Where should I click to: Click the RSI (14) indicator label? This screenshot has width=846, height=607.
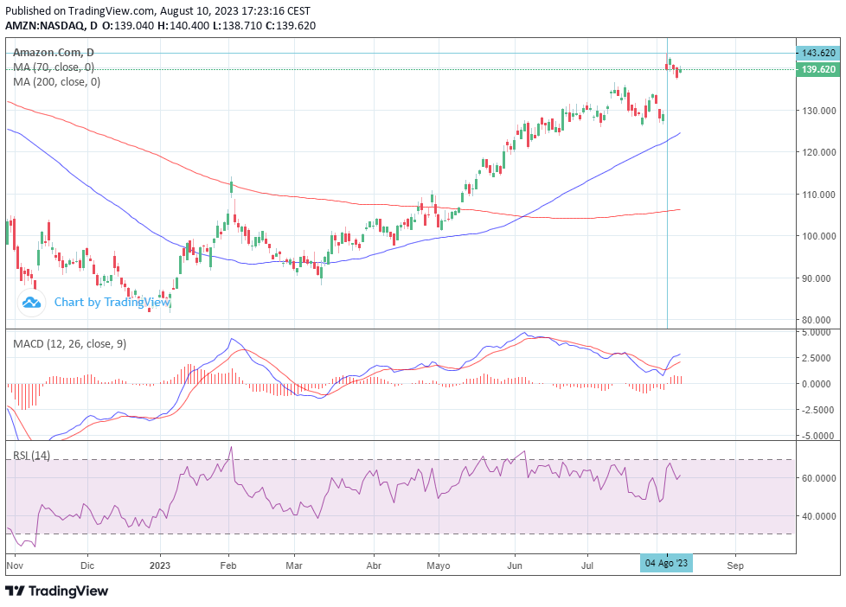(31, 455)
